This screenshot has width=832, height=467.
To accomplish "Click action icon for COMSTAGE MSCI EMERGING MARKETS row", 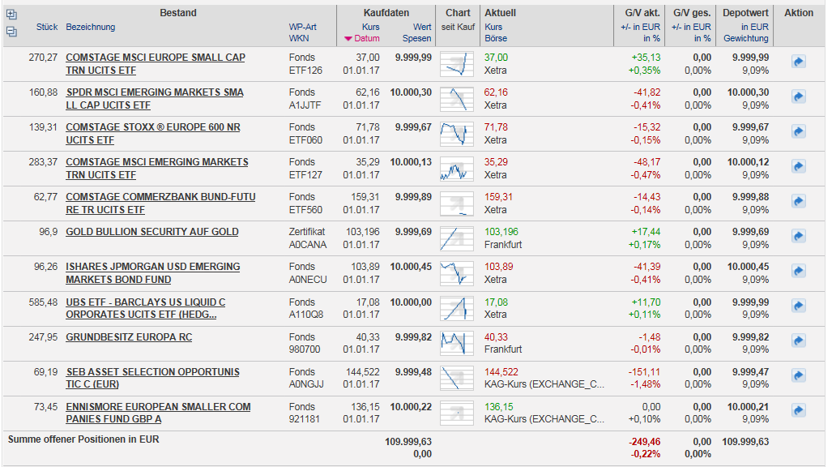I will click(799, 166).
